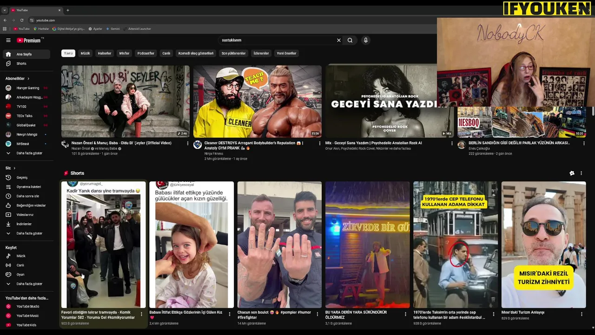The height and width of the screenshot is (335, 595).
Task: Go back in the browser
Action: (5, 20)
